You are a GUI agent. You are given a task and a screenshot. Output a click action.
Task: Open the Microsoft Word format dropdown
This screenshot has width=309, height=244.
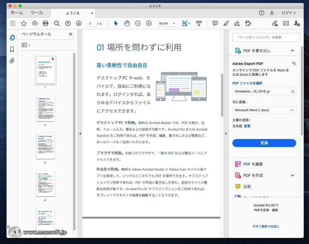[264, 110]
